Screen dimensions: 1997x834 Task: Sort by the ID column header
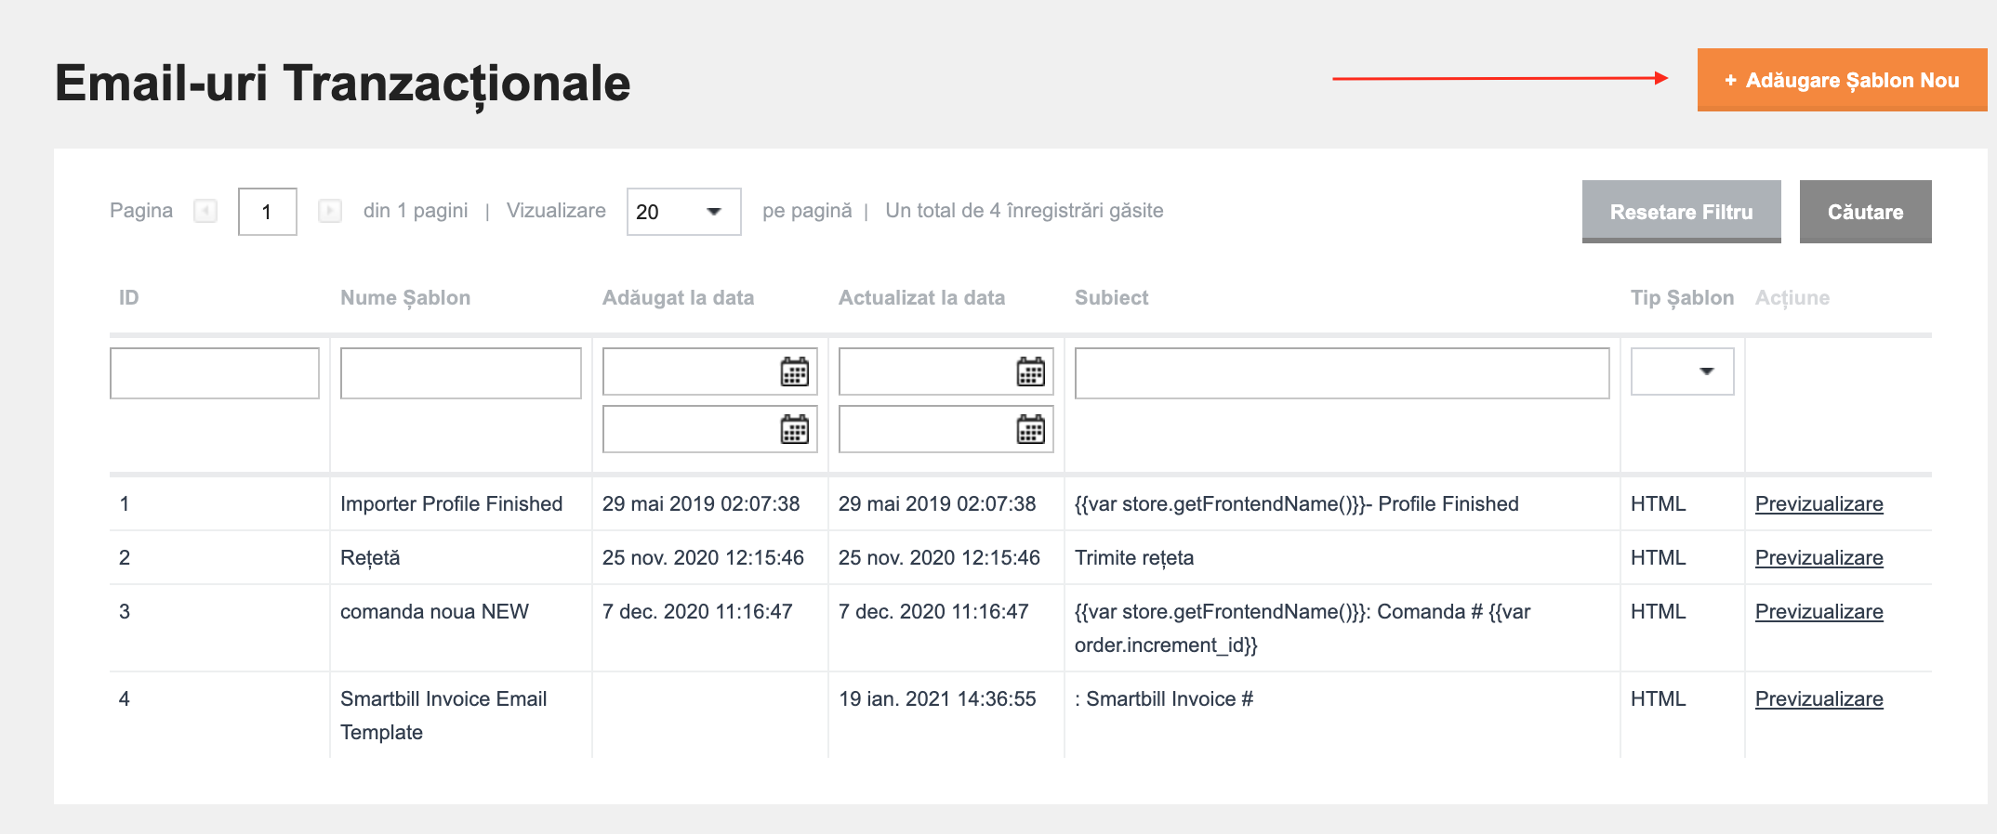(x=129, y=297)
